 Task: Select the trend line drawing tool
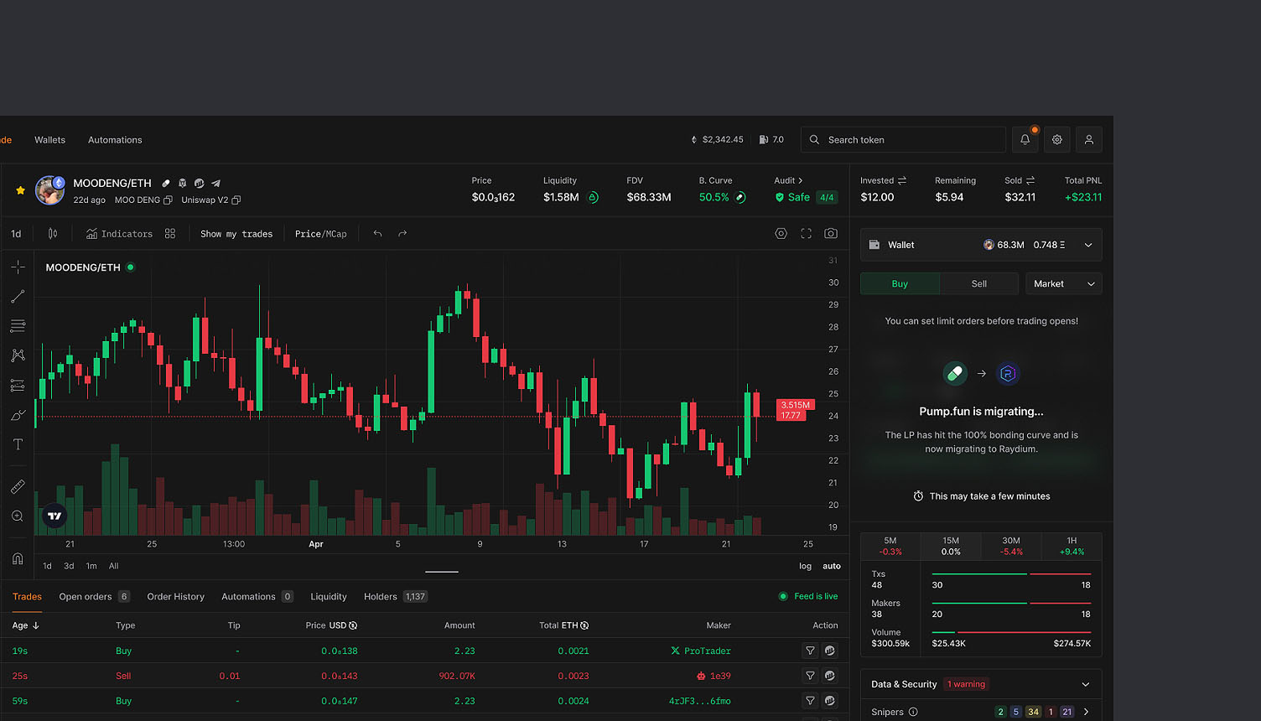[x=17, y=296]
